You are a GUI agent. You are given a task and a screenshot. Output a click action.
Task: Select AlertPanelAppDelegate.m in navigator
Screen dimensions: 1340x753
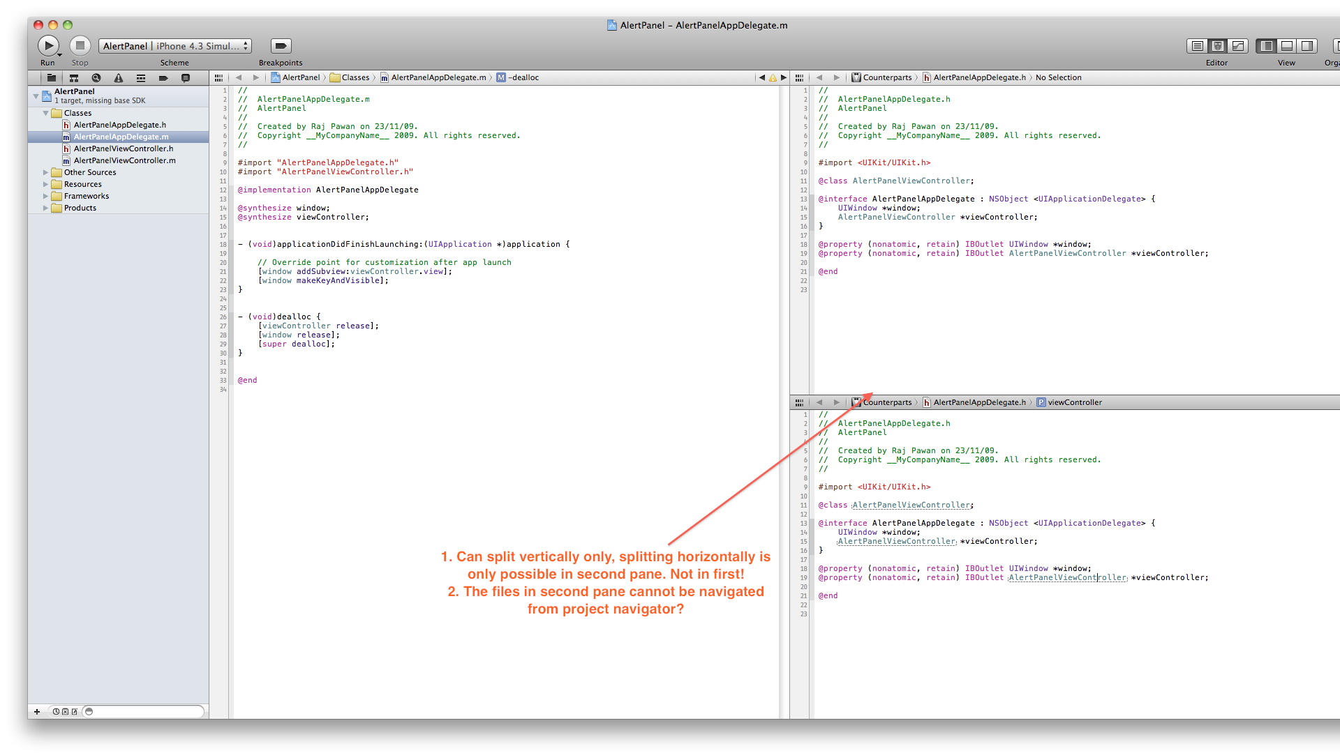119,137
